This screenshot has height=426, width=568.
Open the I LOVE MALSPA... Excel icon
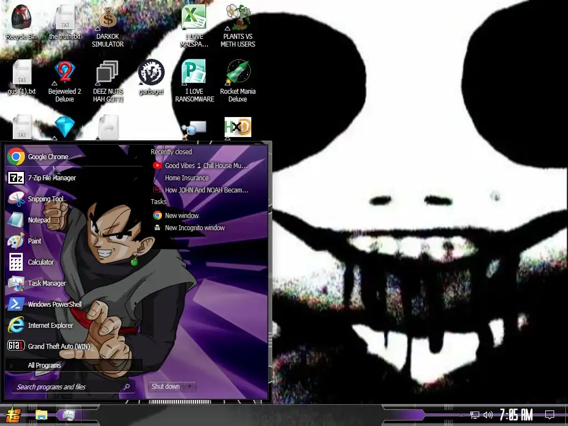pos(194,26)
